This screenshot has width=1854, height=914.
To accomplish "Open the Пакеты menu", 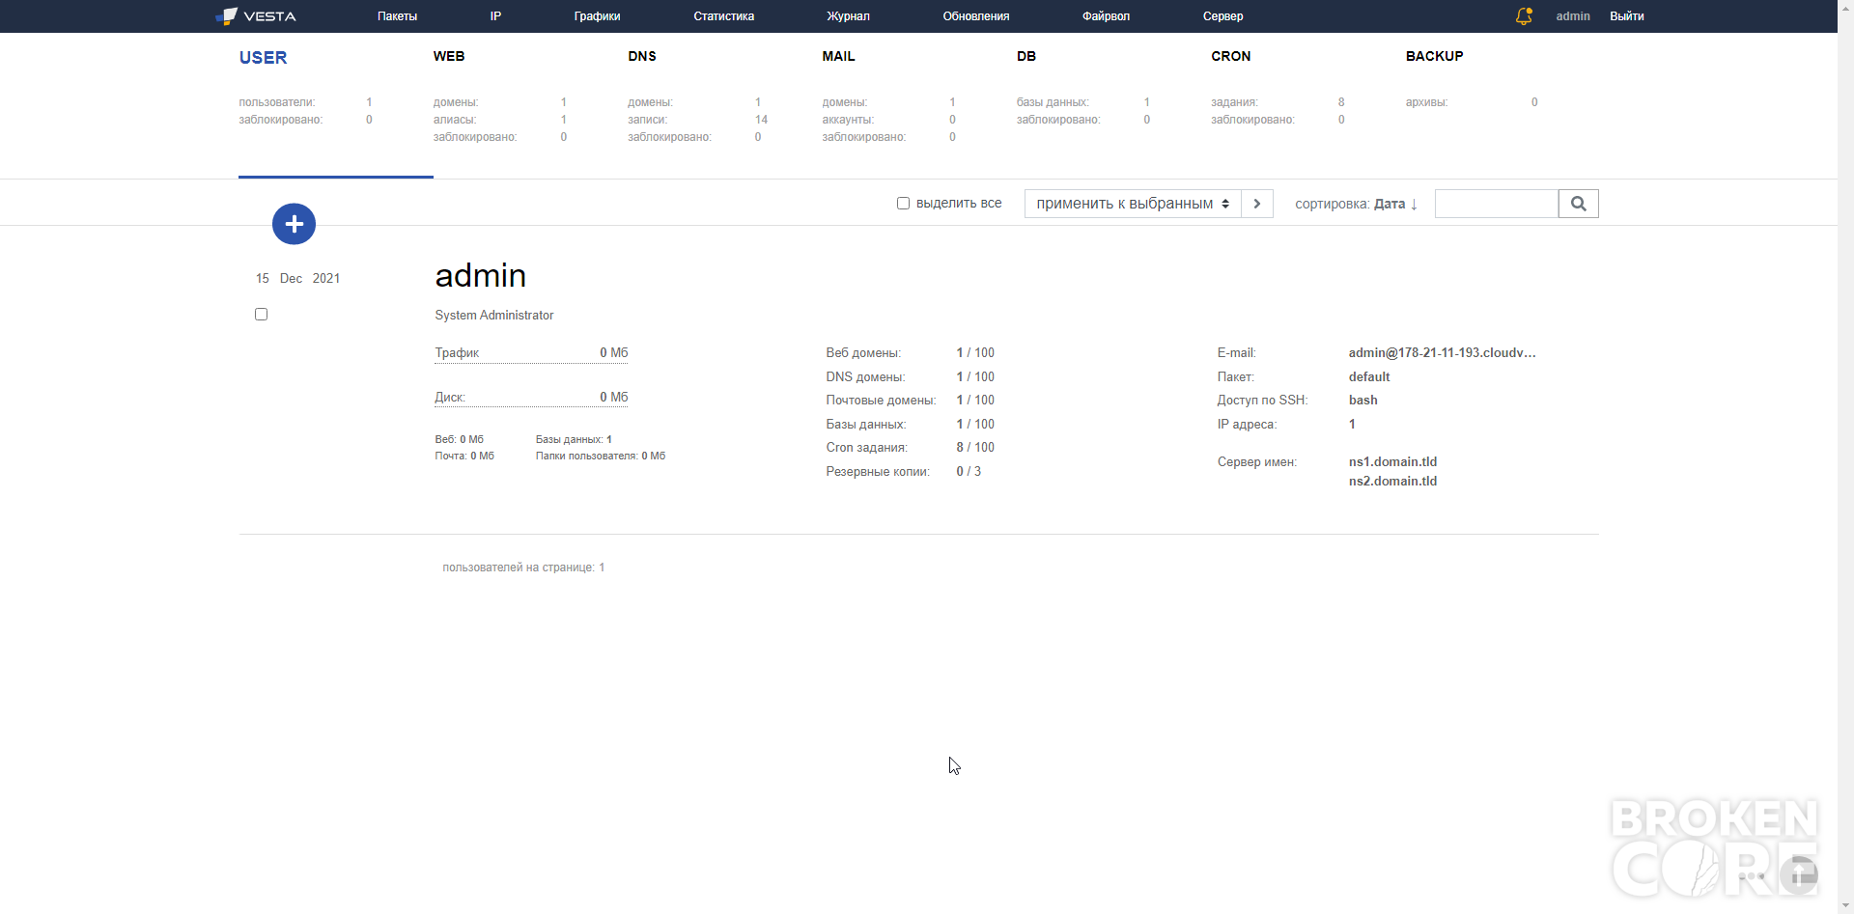I will tap(397, 16).
